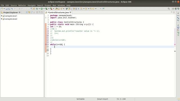
Task: Open the Search menu
Action: [x=40, y=5]
